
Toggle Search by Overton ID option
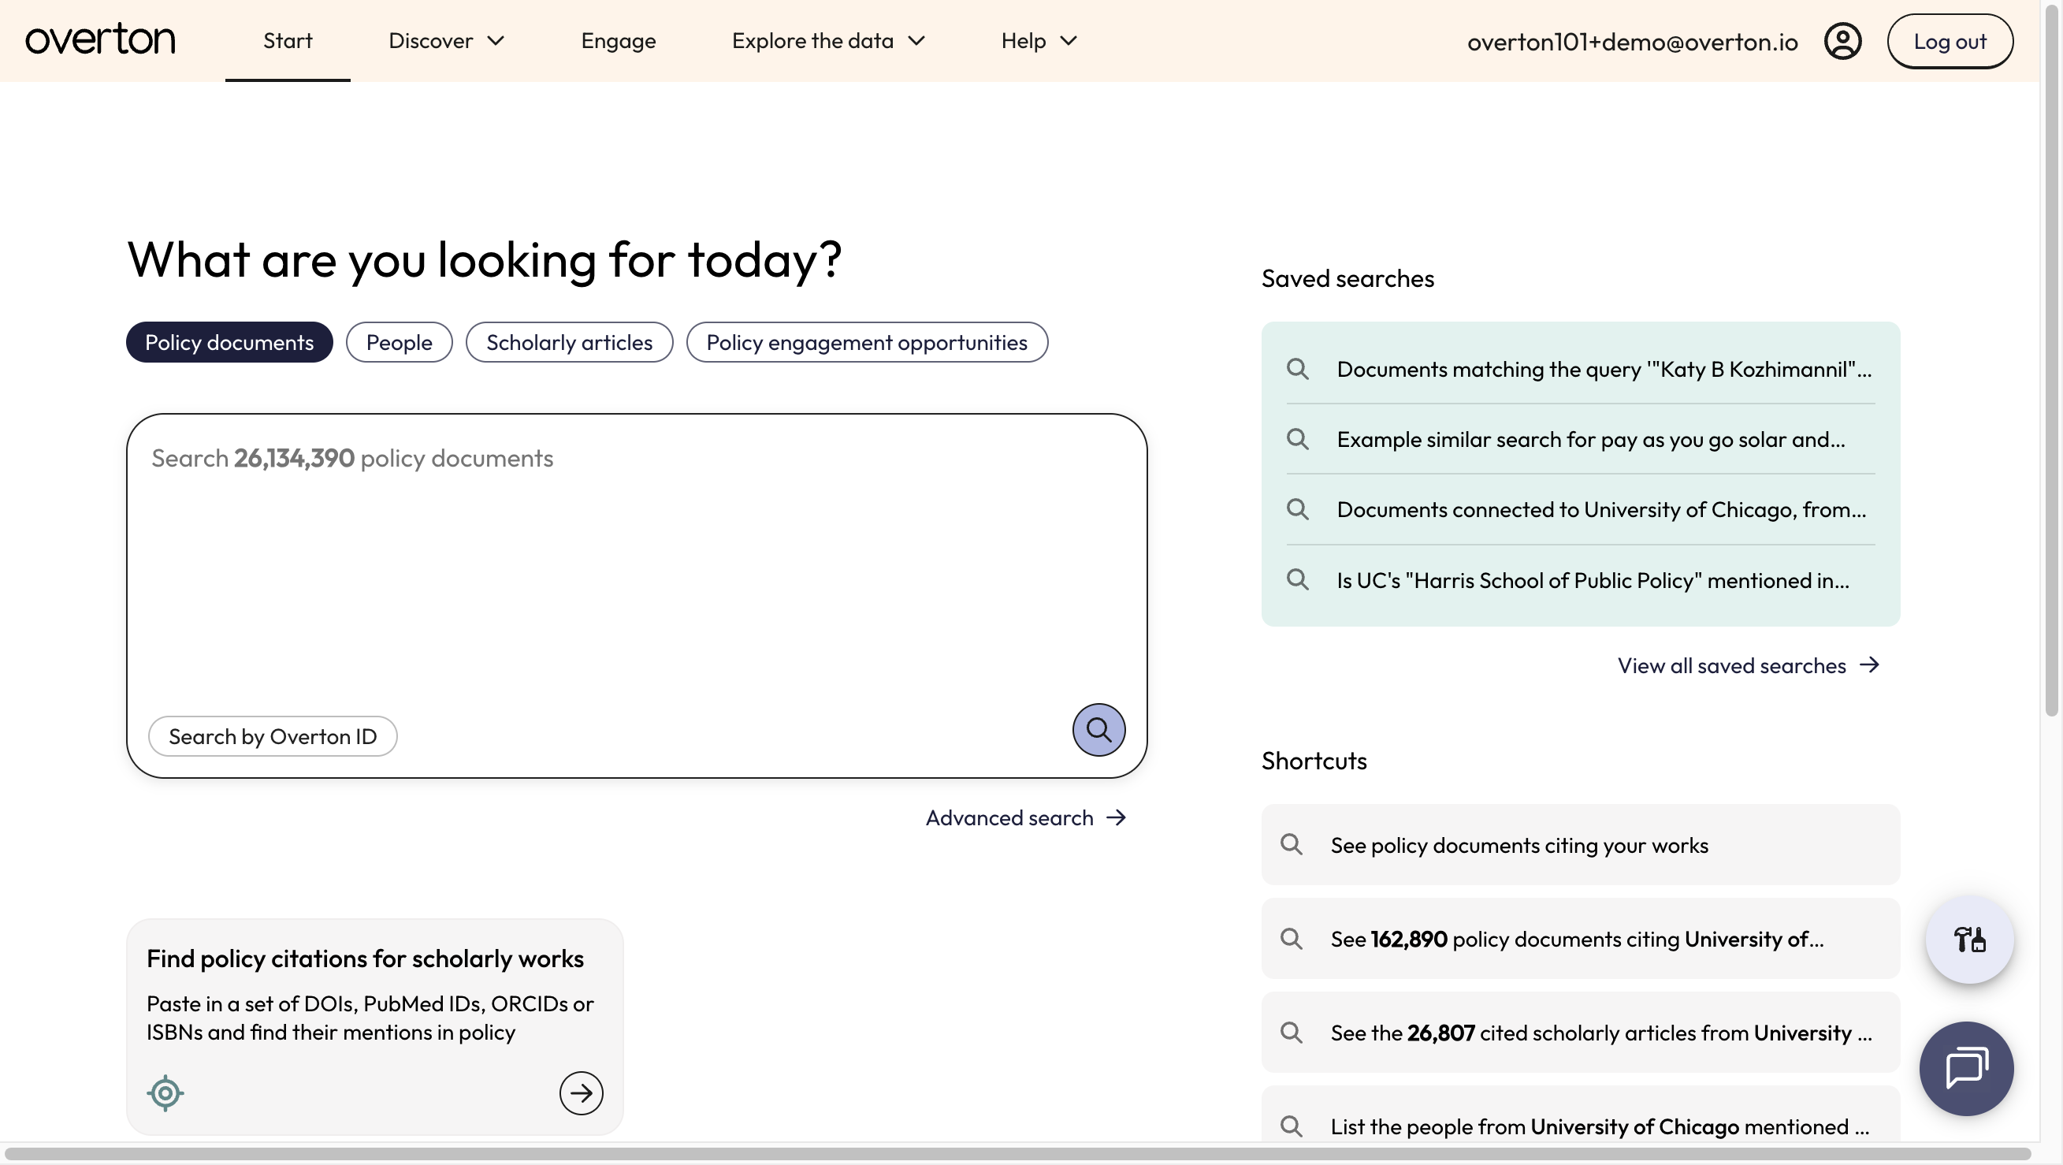coord(273,736)
